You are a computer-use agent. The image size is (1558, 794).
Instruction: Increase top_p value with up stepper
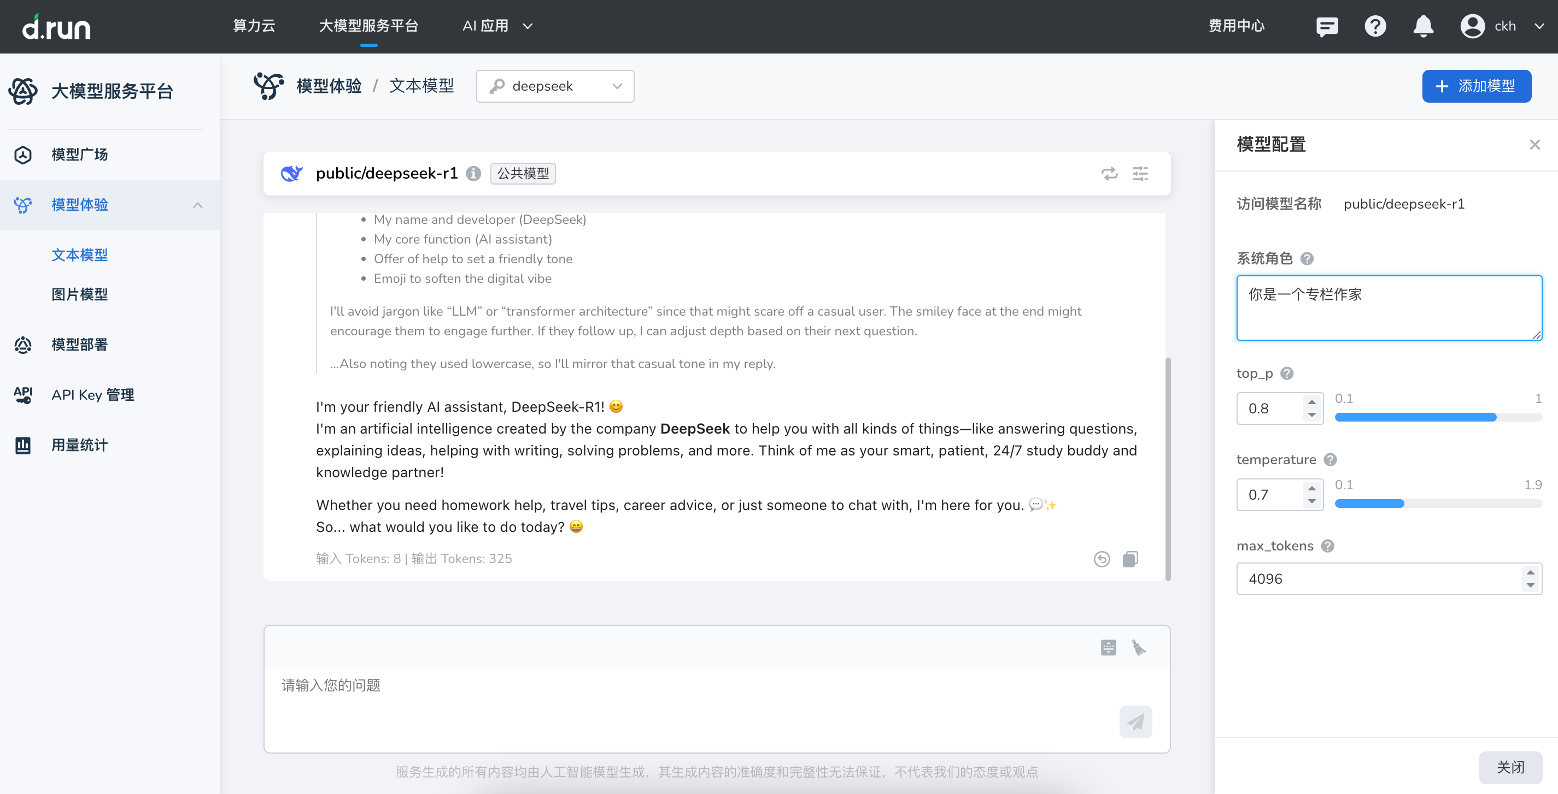tap(1311, 402)
